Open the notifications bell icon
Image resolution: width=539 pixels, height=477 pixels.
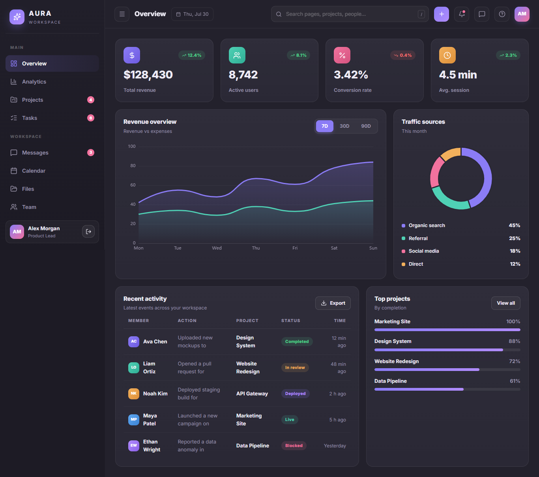pyautogui.click(x=462, y=14)
